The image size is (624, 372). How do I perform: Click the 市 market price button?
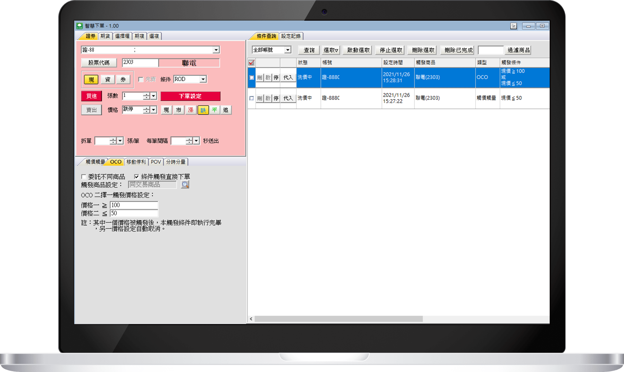click(178, 110)
